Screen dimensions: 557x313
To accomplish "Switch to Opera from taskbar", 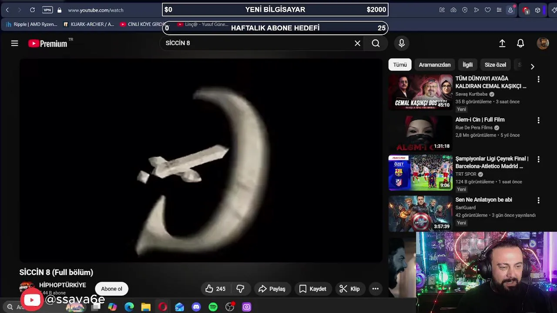I will tap(163, 307).
